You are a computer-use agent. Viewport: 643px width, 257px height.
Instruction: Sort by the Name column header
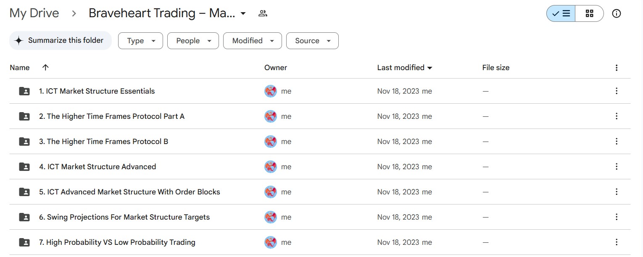(20, 68)
